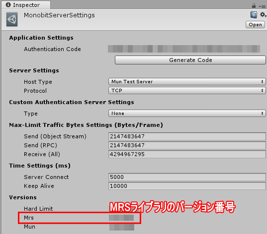Click the Send (Object Stream) input field
The image size is (267, 234).
(x=187, y=136)
